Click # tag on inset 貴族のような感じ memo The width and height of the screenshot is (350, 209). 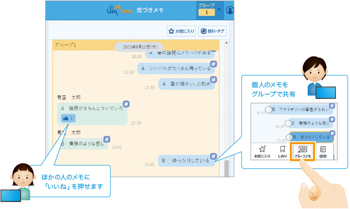point(332,119)
